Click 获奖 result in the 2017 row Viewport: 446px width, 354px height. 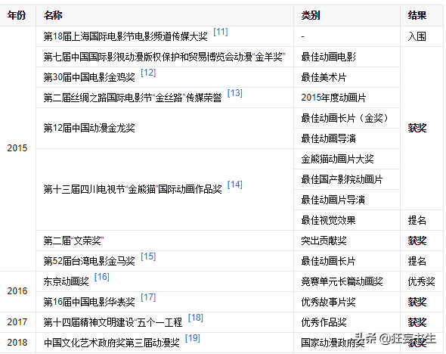coord(417,323)
